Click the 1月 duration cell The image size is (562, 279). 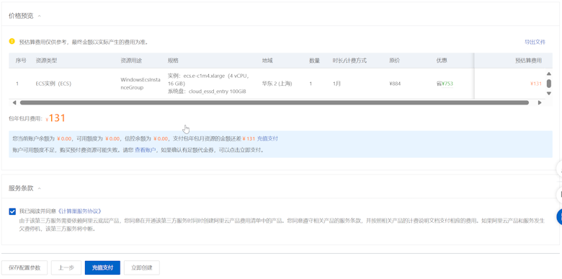click(x=336, y=84)
